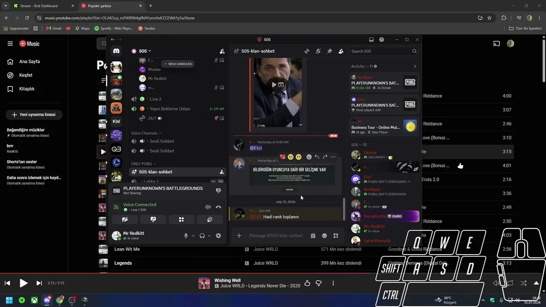546x307 pixels.
Task: Launch an activity from the voice panel
Action: pos(181,220)
